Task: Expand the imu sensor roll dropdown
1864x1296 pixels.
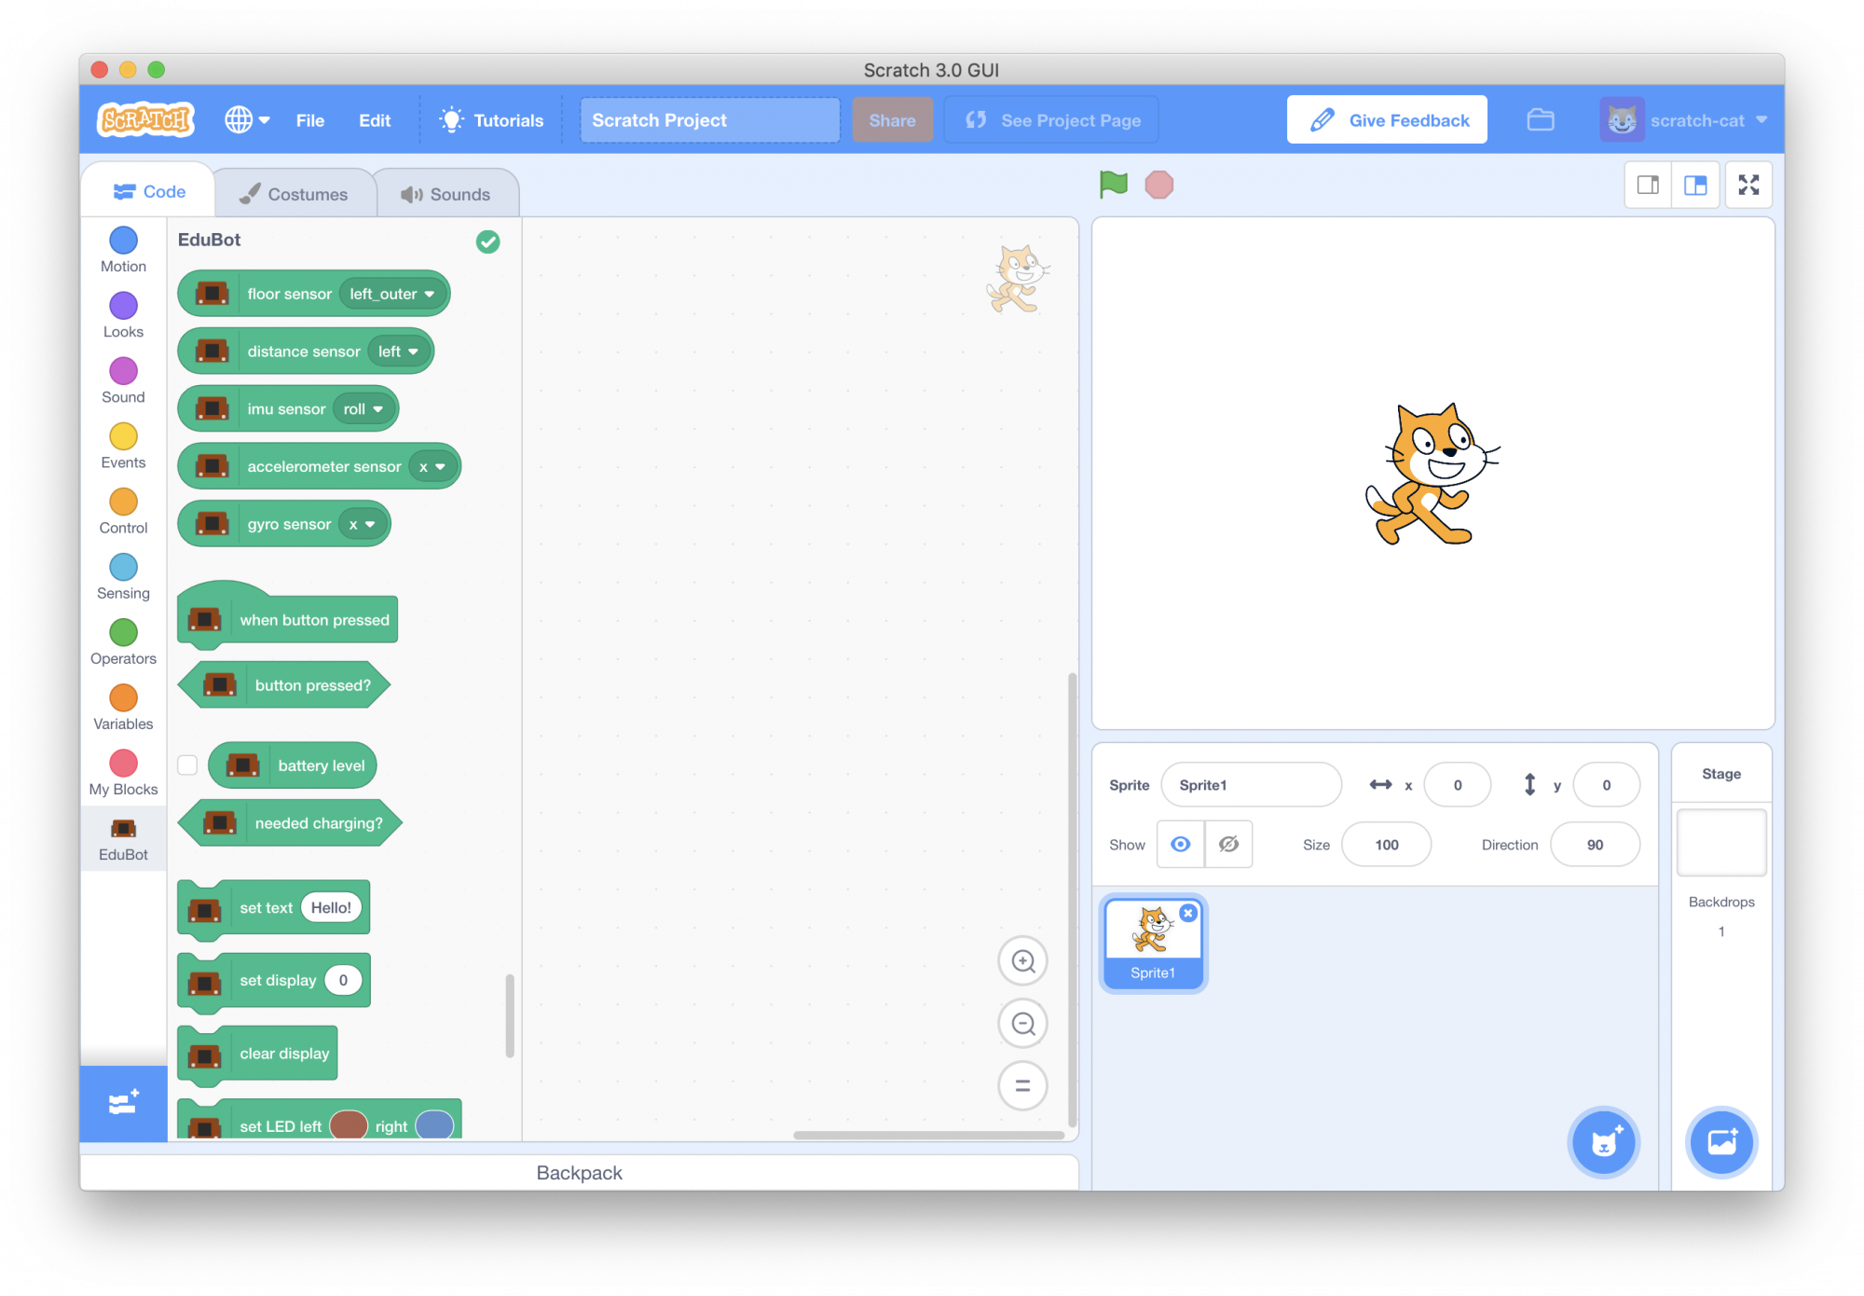Action: coord(363,409)
